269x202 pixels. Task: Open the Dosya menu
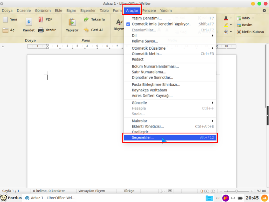(x=7, y=11)
